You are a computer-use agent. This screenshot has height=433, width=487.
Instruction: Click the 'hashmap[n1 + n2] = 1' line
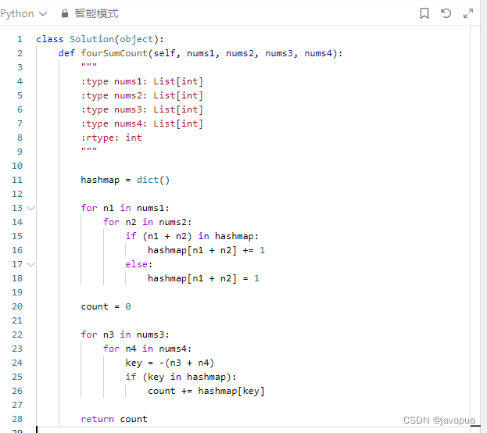[203, 278]
